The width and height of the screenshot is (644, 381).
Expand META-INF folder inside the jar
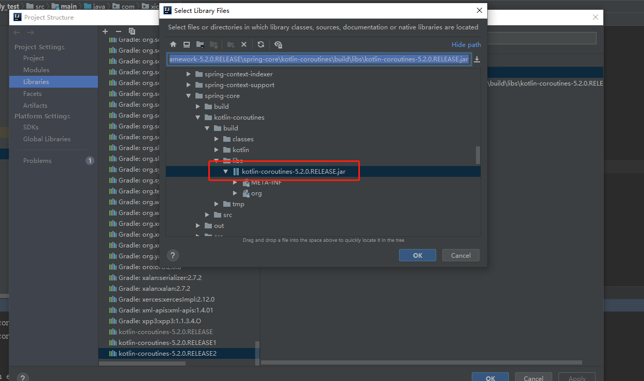[x=235, y=183]
